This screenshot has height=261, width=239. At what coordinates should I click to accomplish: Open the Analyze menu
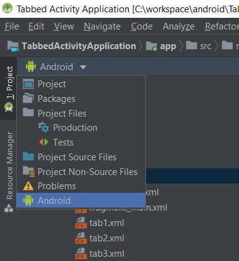(179, 26)
